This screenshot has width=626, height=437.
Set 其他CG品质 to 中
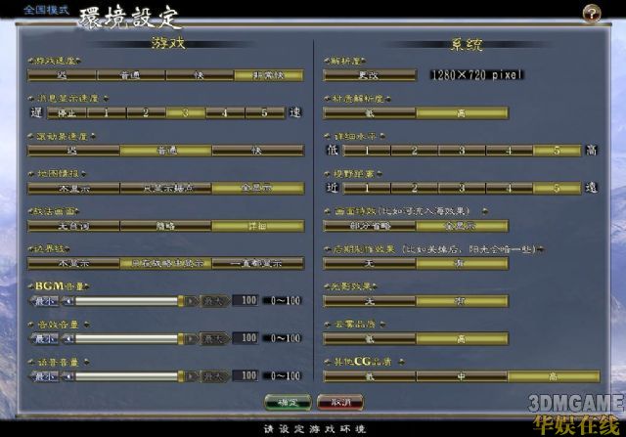[x=462, y=376]
